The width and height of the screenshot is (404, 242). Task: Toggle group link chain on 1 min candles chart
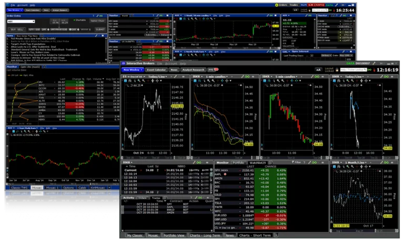pyautogui.click(x=247, y=76)
